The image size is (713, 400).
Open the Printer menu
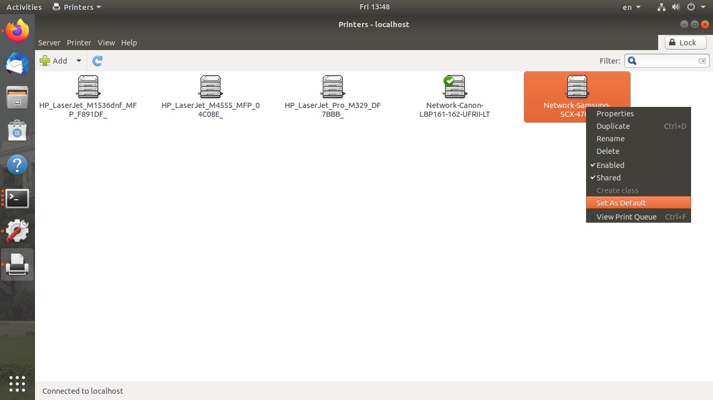79,43
